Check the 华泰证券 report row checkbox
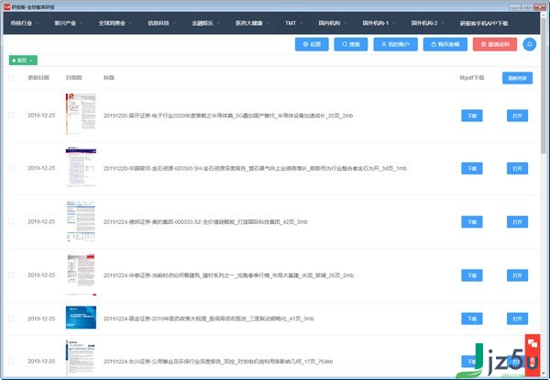Image resolution: width=550 pixels, height=380 pixels. pos(11,275)
